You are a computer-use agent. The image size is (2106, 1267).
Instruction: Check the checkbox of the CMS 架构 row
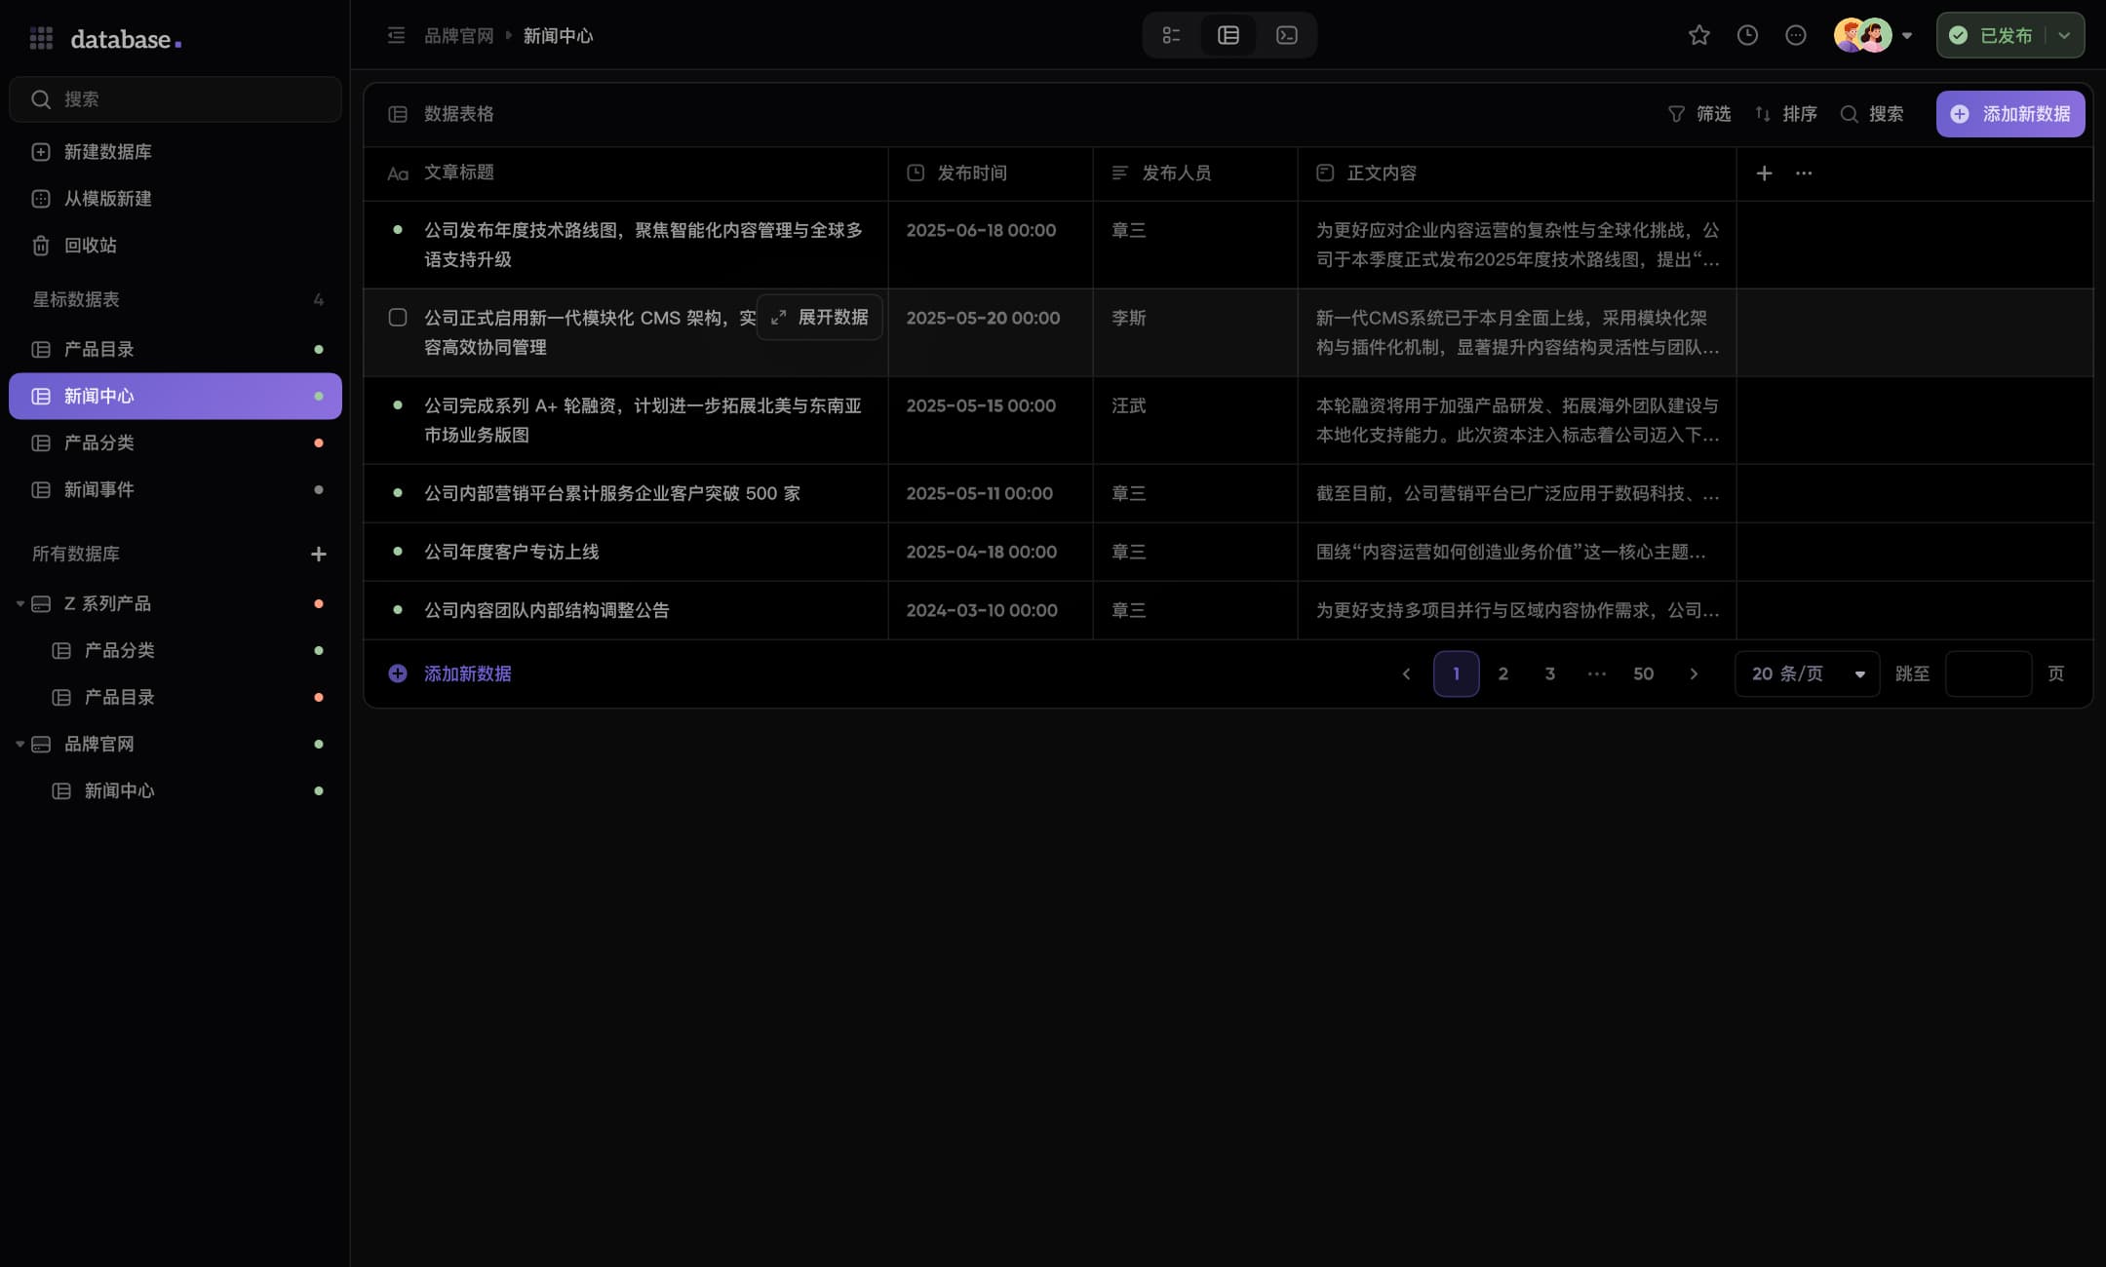pos(397,317)
